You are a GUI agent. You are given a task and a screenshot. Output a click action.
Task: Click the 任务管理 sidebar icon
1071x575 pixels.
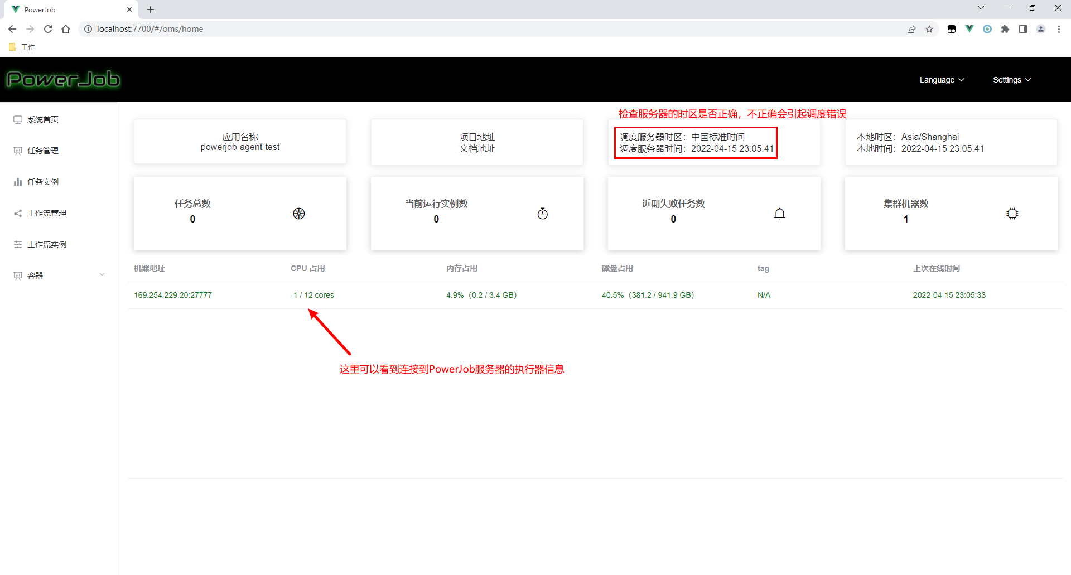pyautogui.click(x=18, y=151)
